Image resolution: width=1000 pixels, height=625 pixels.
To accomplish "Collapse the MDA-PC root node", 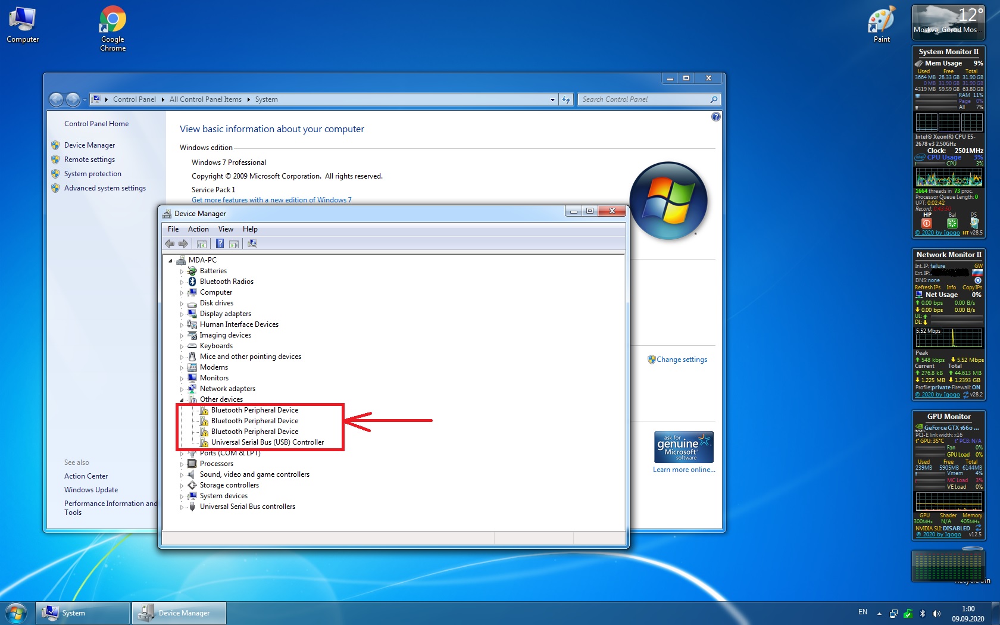I will pyautogui.click(x=171, y=261).
